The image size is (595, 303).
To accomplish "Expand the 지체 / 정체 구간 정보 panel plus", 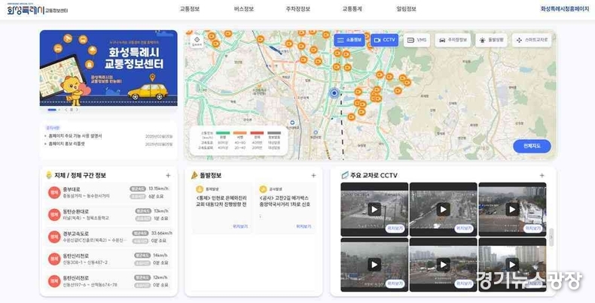I will 168,175.
